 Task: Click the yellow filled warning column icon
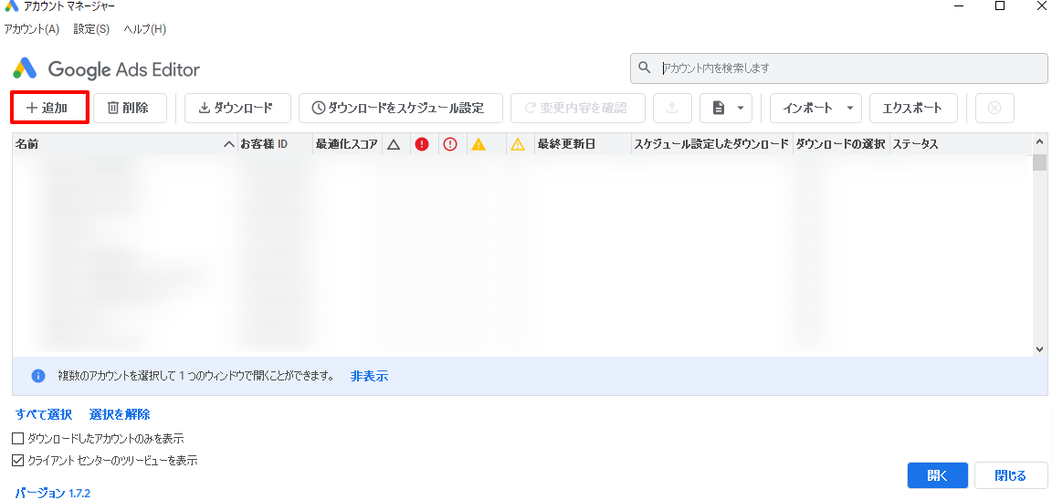(x=478, y=144)
